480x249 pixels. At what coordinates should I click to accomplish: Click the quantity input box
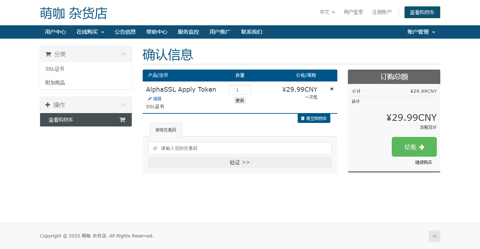point(240,90)
